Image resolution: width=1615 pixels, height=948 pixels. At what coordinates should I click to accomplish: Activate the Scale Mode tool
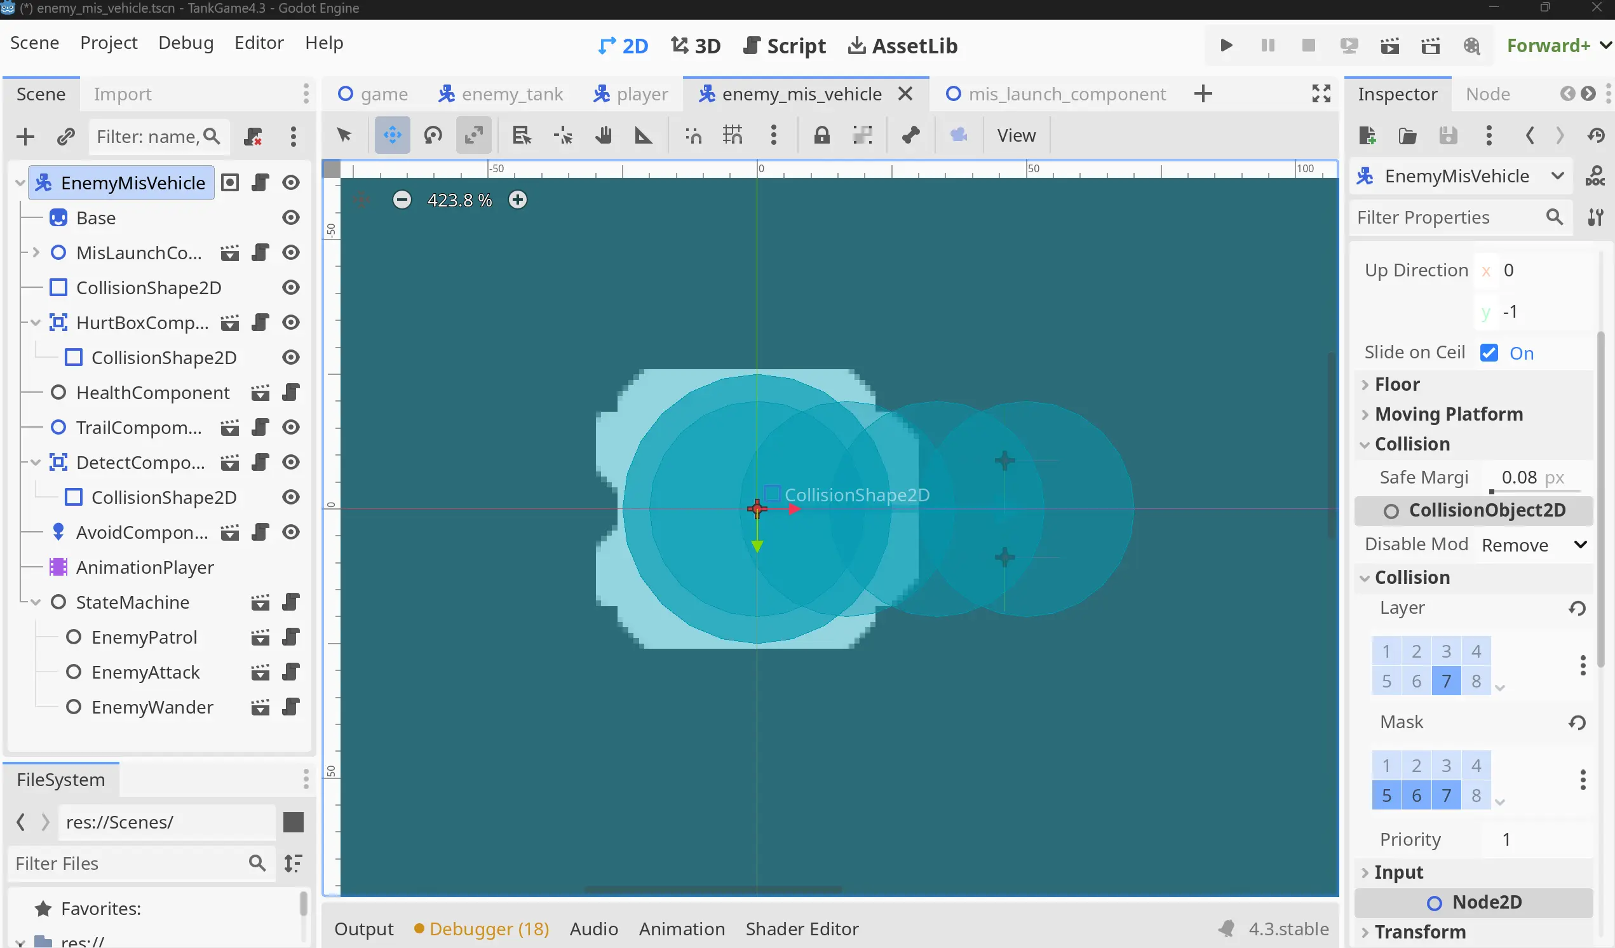(473, 135)
